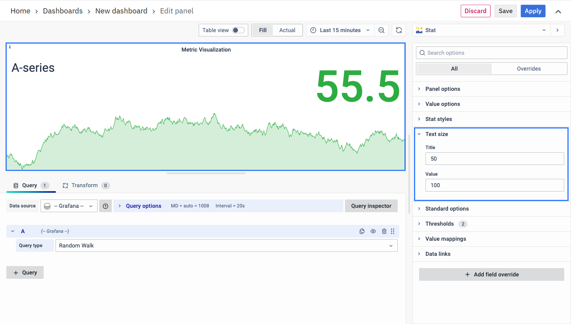The image size is (571, 324).
Task: Click the zoom out time range icon
Action: [x=381, y=30]
